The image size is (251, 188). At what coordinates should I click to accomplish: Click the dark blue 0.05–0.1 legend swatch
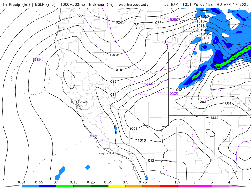tap(48, 186)
